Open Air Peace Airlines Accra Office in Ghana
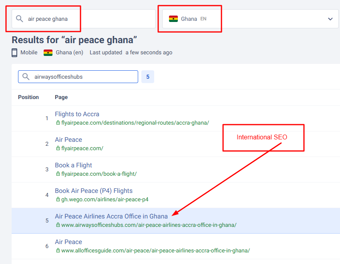The width and height of the screenshot is (340, 264). click(111, 216)
